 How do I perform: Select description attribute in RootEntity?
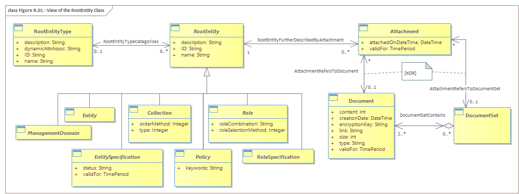[201, 43]
